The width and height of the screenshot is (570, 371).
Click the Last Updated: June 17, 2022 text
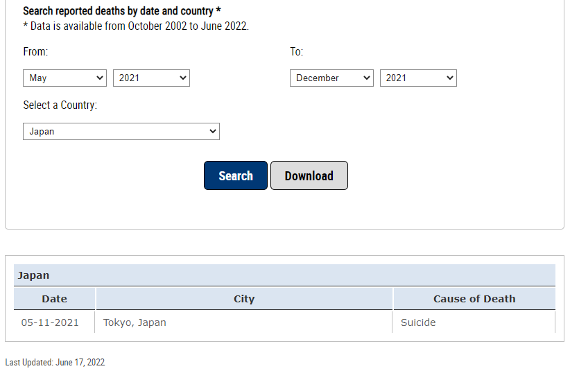click(x=55, y=362)
